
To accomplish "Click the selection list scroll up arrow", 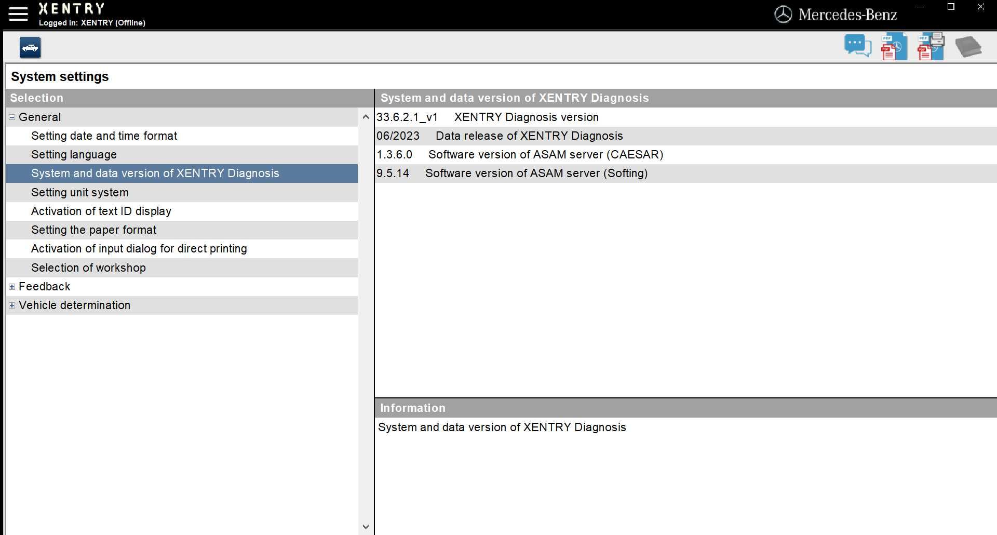I will point(366,117).
